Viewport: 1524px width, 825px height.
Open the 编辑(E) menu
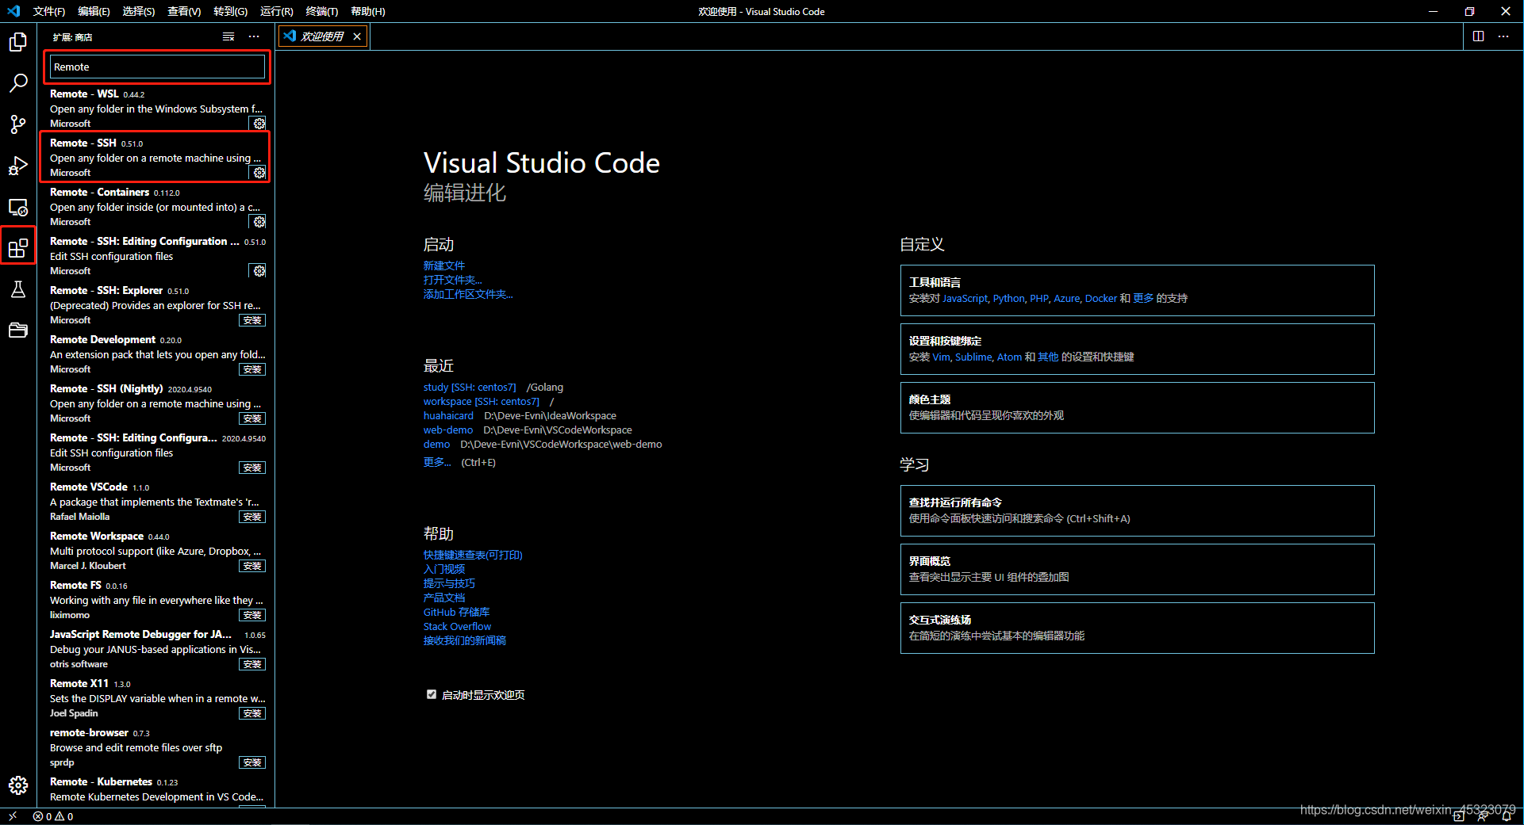pos(94,11)
